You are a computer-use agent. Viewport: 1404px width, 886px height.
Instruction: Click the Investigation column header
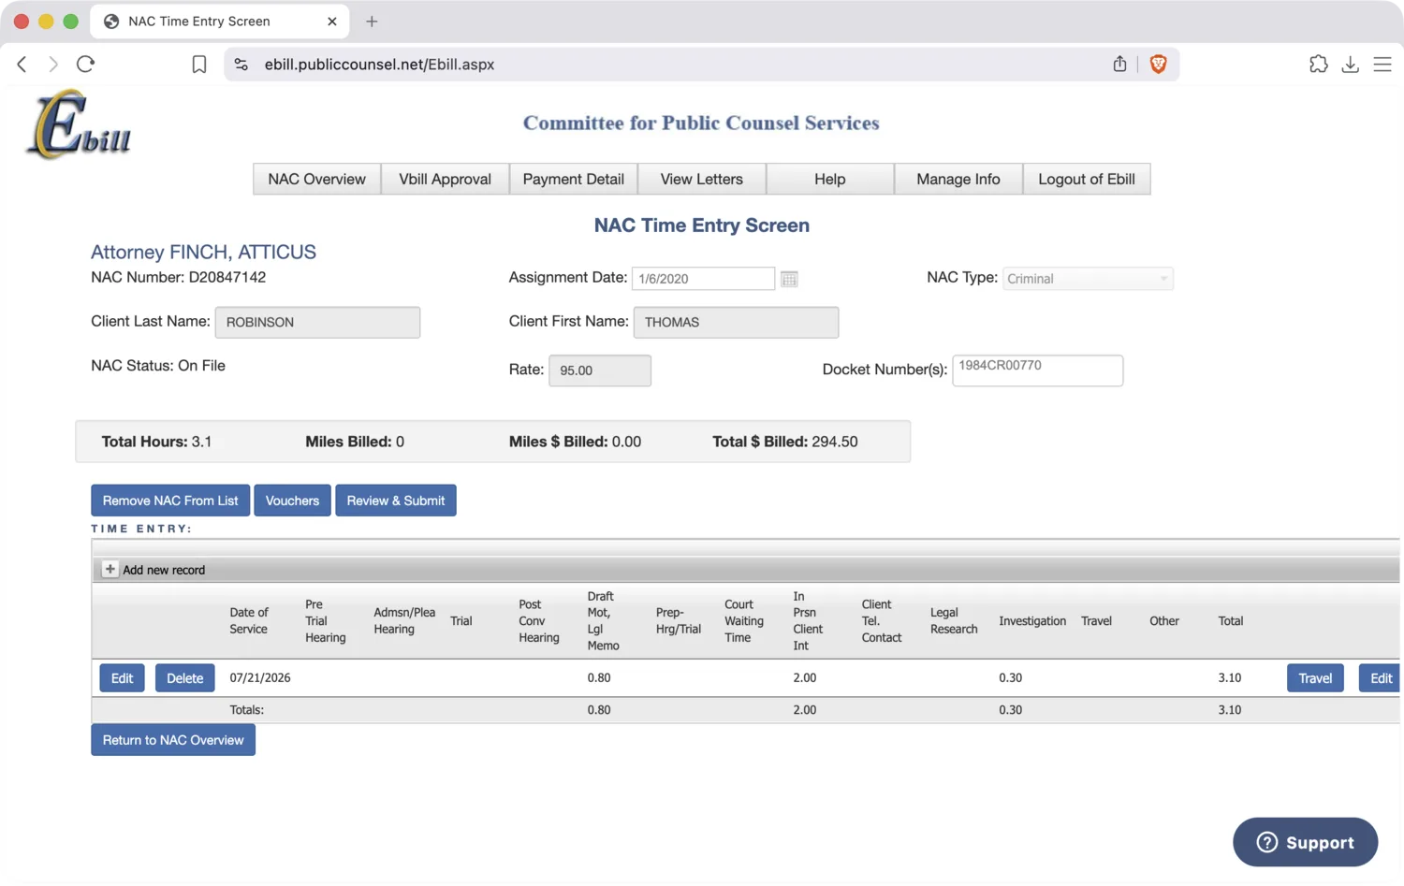pos(1032,621)
